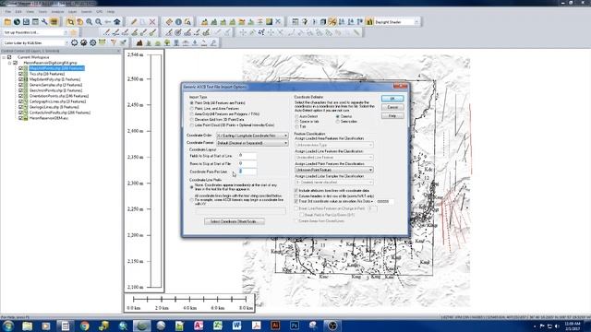Collapse the HeronReservoir workspace file node

click(x=9, y=63)
